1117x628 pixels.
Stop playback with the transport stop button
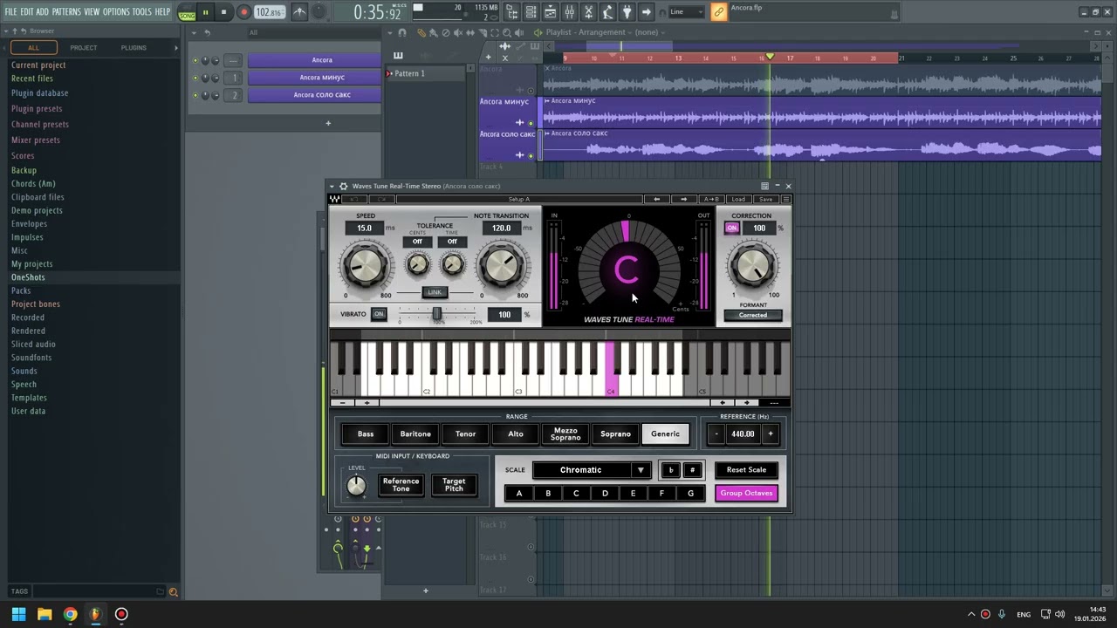pos(223,12)
